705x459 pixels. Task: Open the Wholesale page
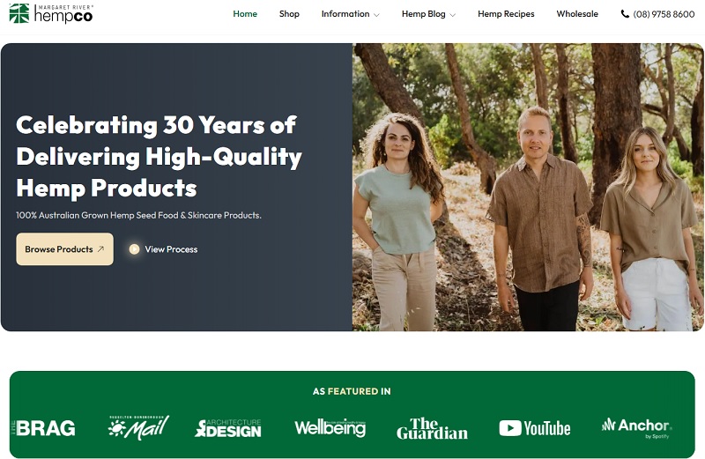tap(577, 14)
